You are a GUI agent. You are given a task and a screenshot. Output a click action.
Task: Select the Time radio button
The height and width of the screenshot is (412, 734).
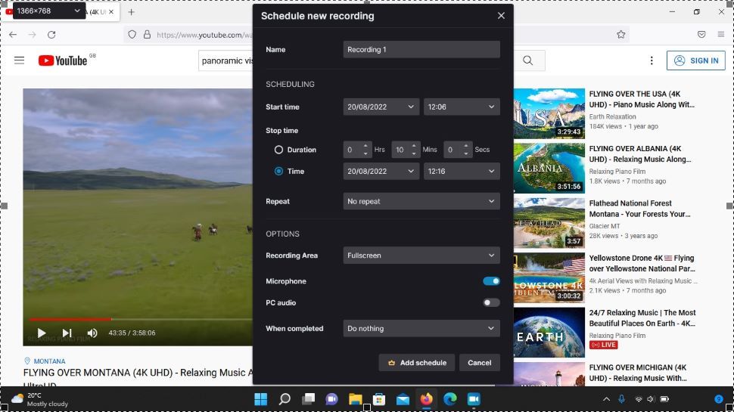tap(278, 171)
